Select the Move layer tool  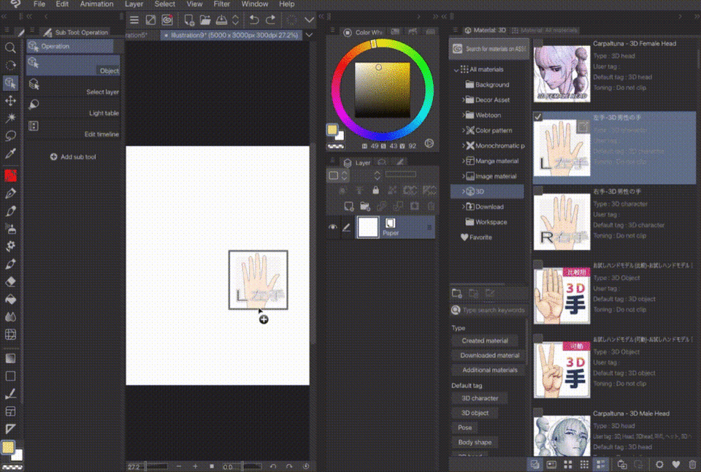click(x=10, y=101)
